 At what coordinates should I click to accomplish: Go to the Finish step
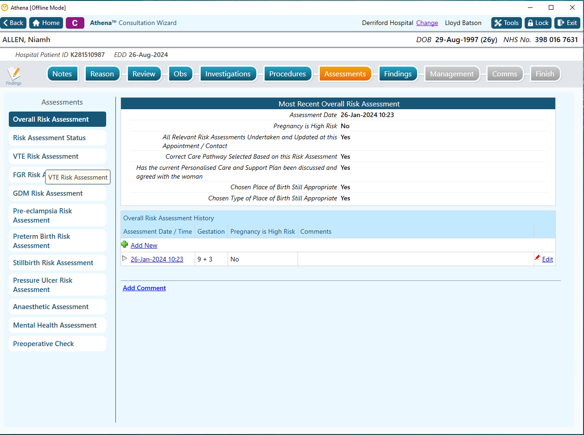(545, 74)
